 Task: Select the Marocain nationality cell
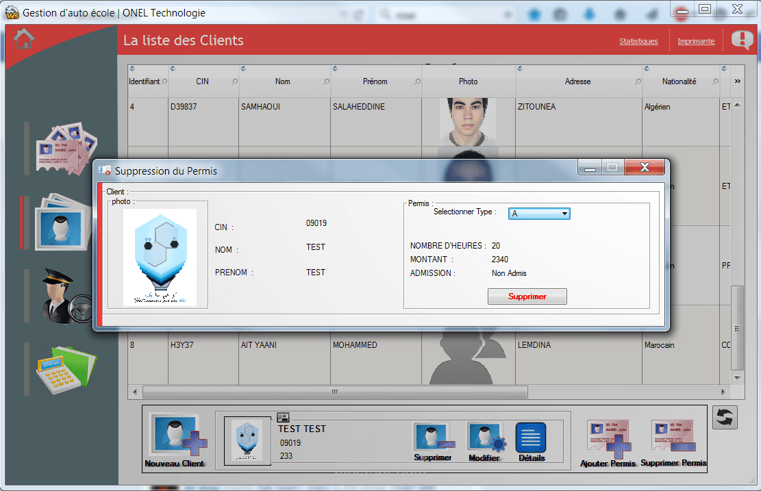pyautogui.click(x=681, y=359)
